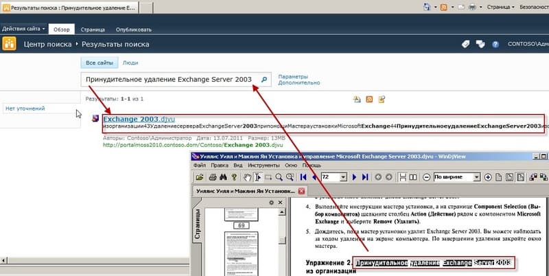Click the Нет уточнений refinement text
Viewport: 549px width, 276px height.
coord(25,108)
